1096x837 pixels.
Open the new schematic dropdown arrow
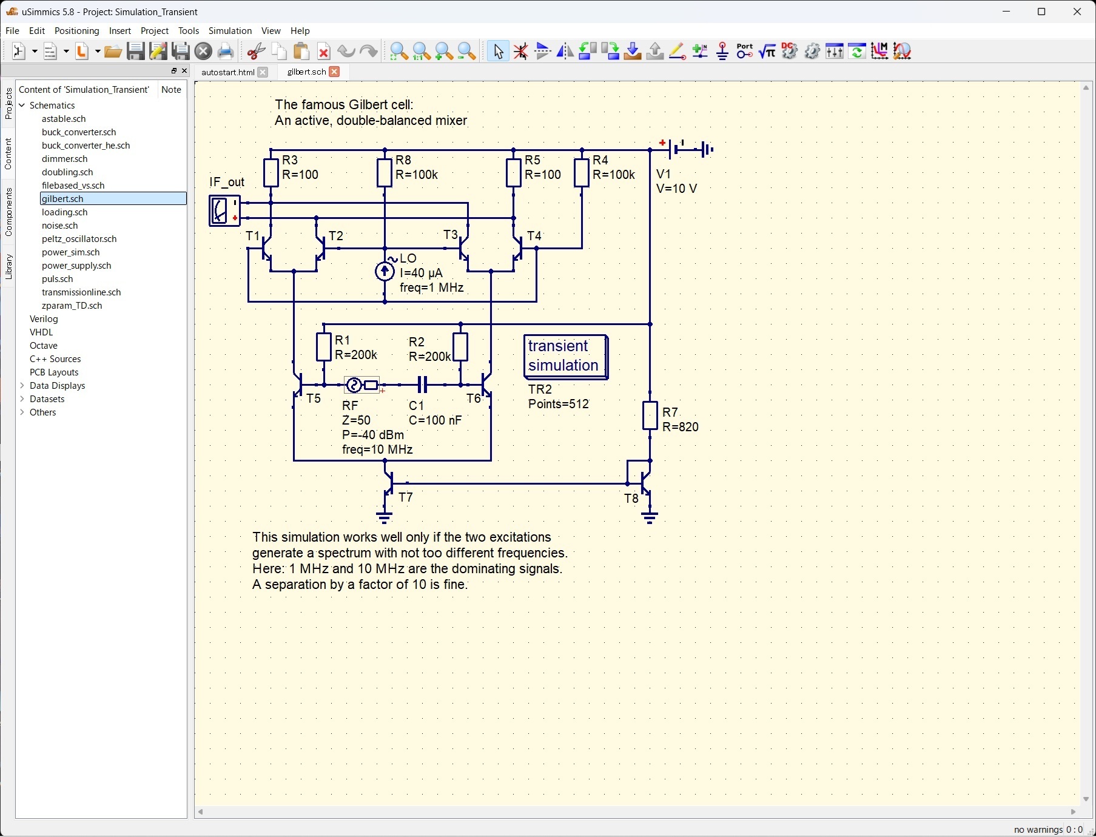[34, 52]
